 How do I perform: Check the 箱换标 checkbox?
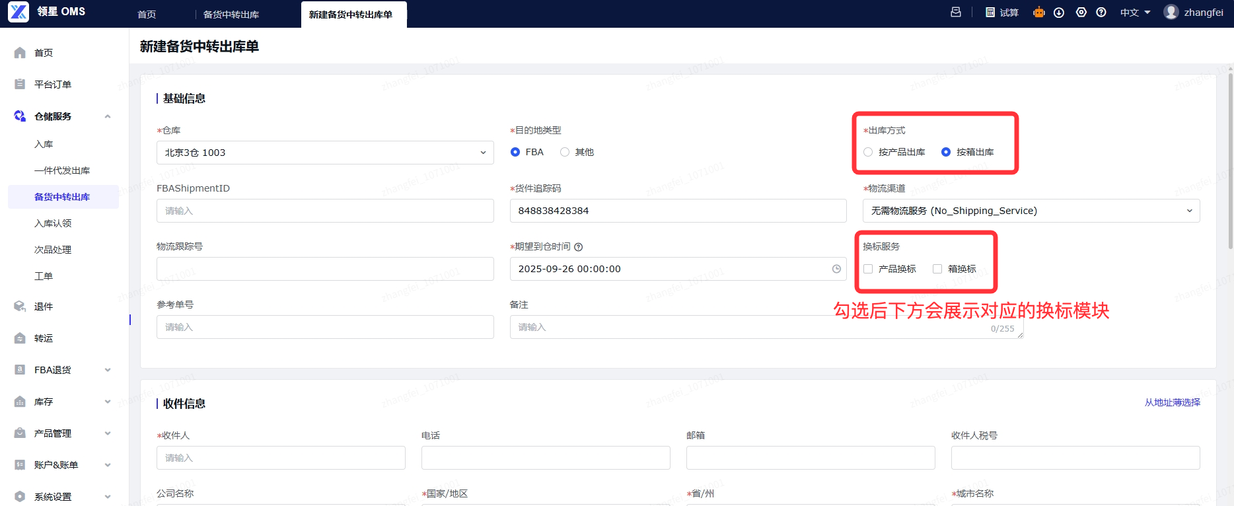(937, 269)
